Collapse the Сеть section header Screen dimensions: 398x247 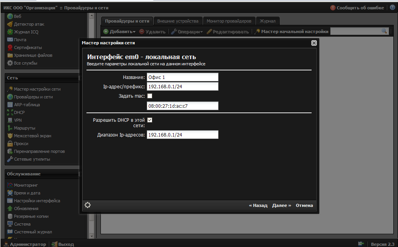pos(42,78)
